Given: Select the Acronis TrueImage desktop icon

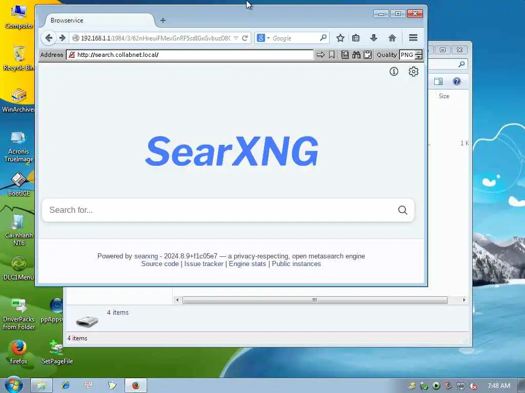Looking at the screenshot, I should (x=19, y=146).
